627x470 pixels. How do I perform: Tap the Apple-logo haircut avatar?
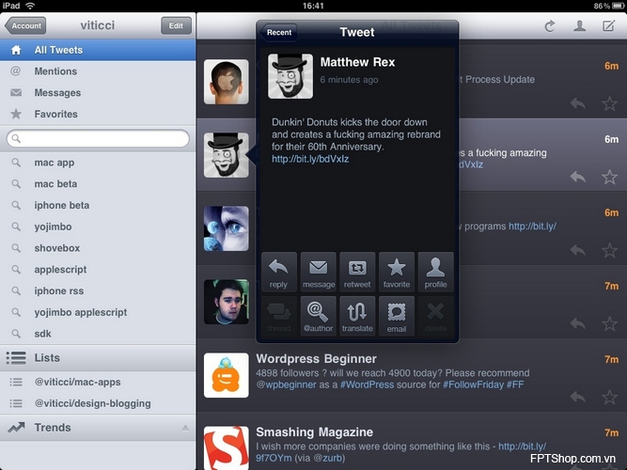click(227, 82)
